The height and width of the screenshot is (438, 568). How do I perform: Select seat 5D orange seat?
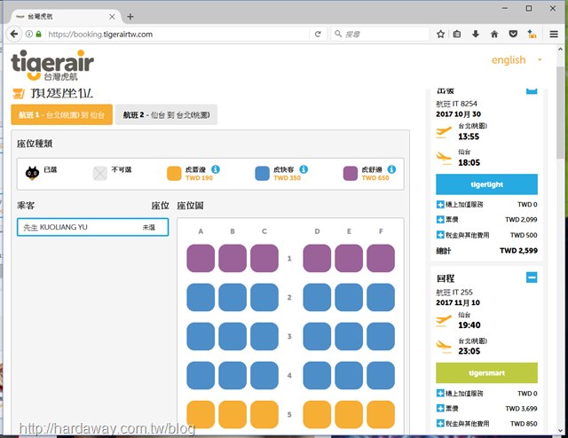pyautogui.click(x=317, y=414)
